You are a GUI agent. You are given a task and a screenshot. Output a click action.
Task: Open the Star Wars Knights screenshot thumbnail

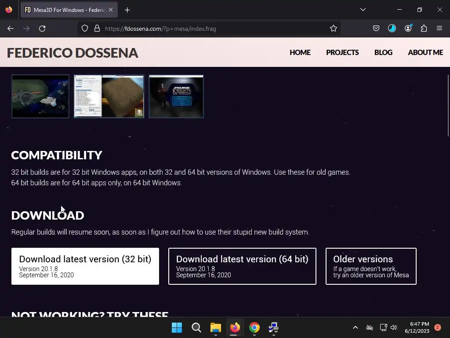[x=176, y=96]
